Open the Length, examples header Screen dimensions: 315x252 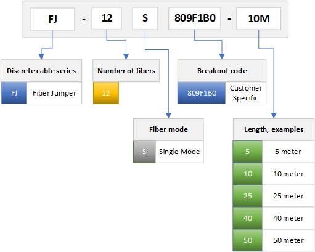274,129
